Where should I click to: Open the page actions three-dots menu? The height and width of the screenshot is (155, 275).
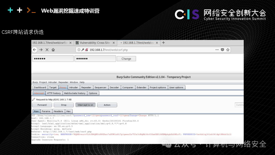217,50
